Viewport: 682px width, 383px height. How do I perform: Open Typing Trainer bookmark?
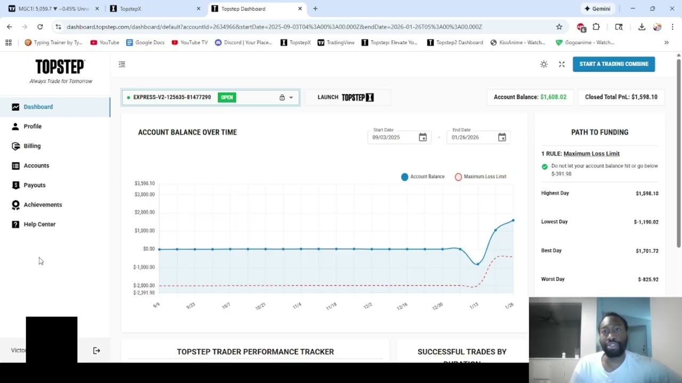point(53,43)
